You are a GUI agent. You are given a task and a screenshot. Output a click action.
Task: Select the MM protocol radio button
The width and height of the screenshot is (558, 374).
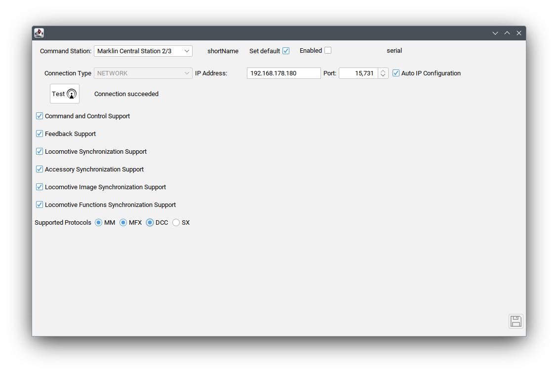99,223
